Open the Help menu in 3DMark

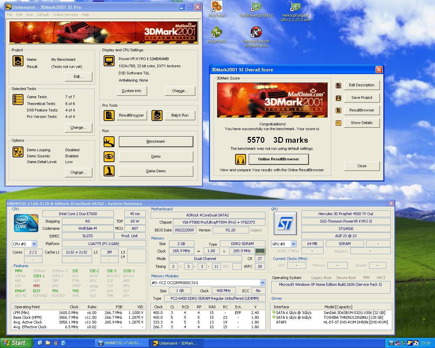(86, 15)
